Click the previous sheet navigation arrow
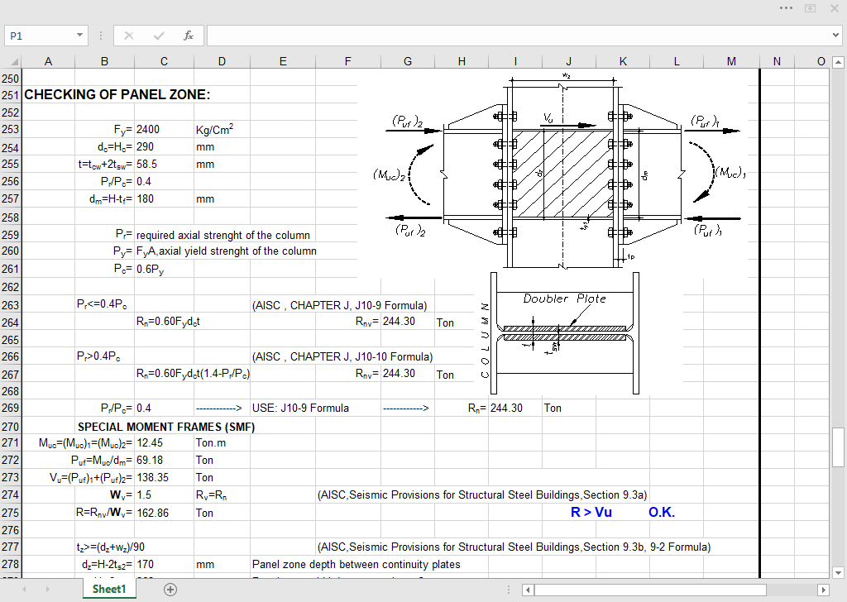Viewport: 847px width, 602px height. point(24,590)
